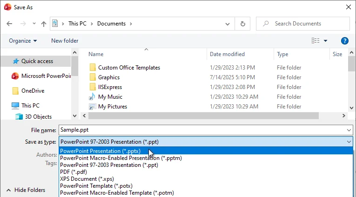Screen dimensions: 356x197
Task: Click the This PC monitor icon
Action: click(x=15, y=106)
